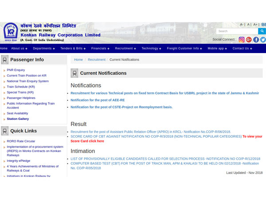Decrease font size with A- control

(x=242, y=24)
